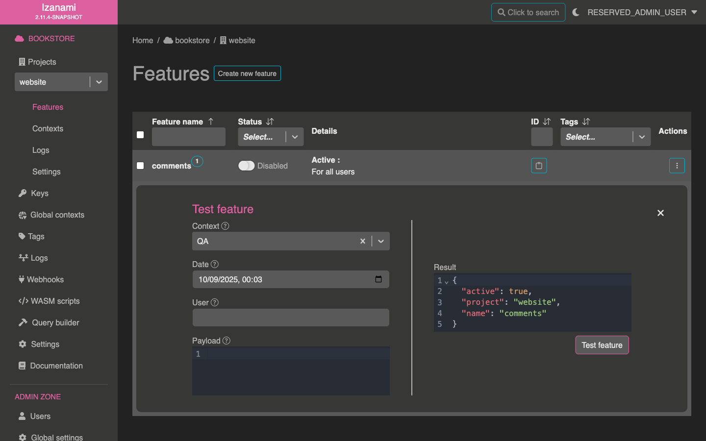Viewport: 706px width, 441px height.
Task: Toggle the comments feature enabled switch
Action: click(x=247, y=166)
